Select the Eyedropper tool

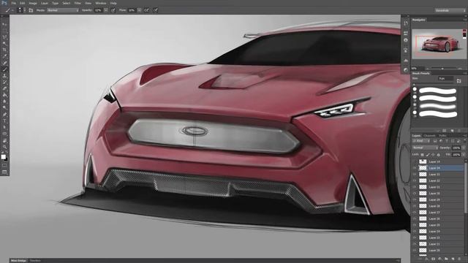(x=4, y=56)
